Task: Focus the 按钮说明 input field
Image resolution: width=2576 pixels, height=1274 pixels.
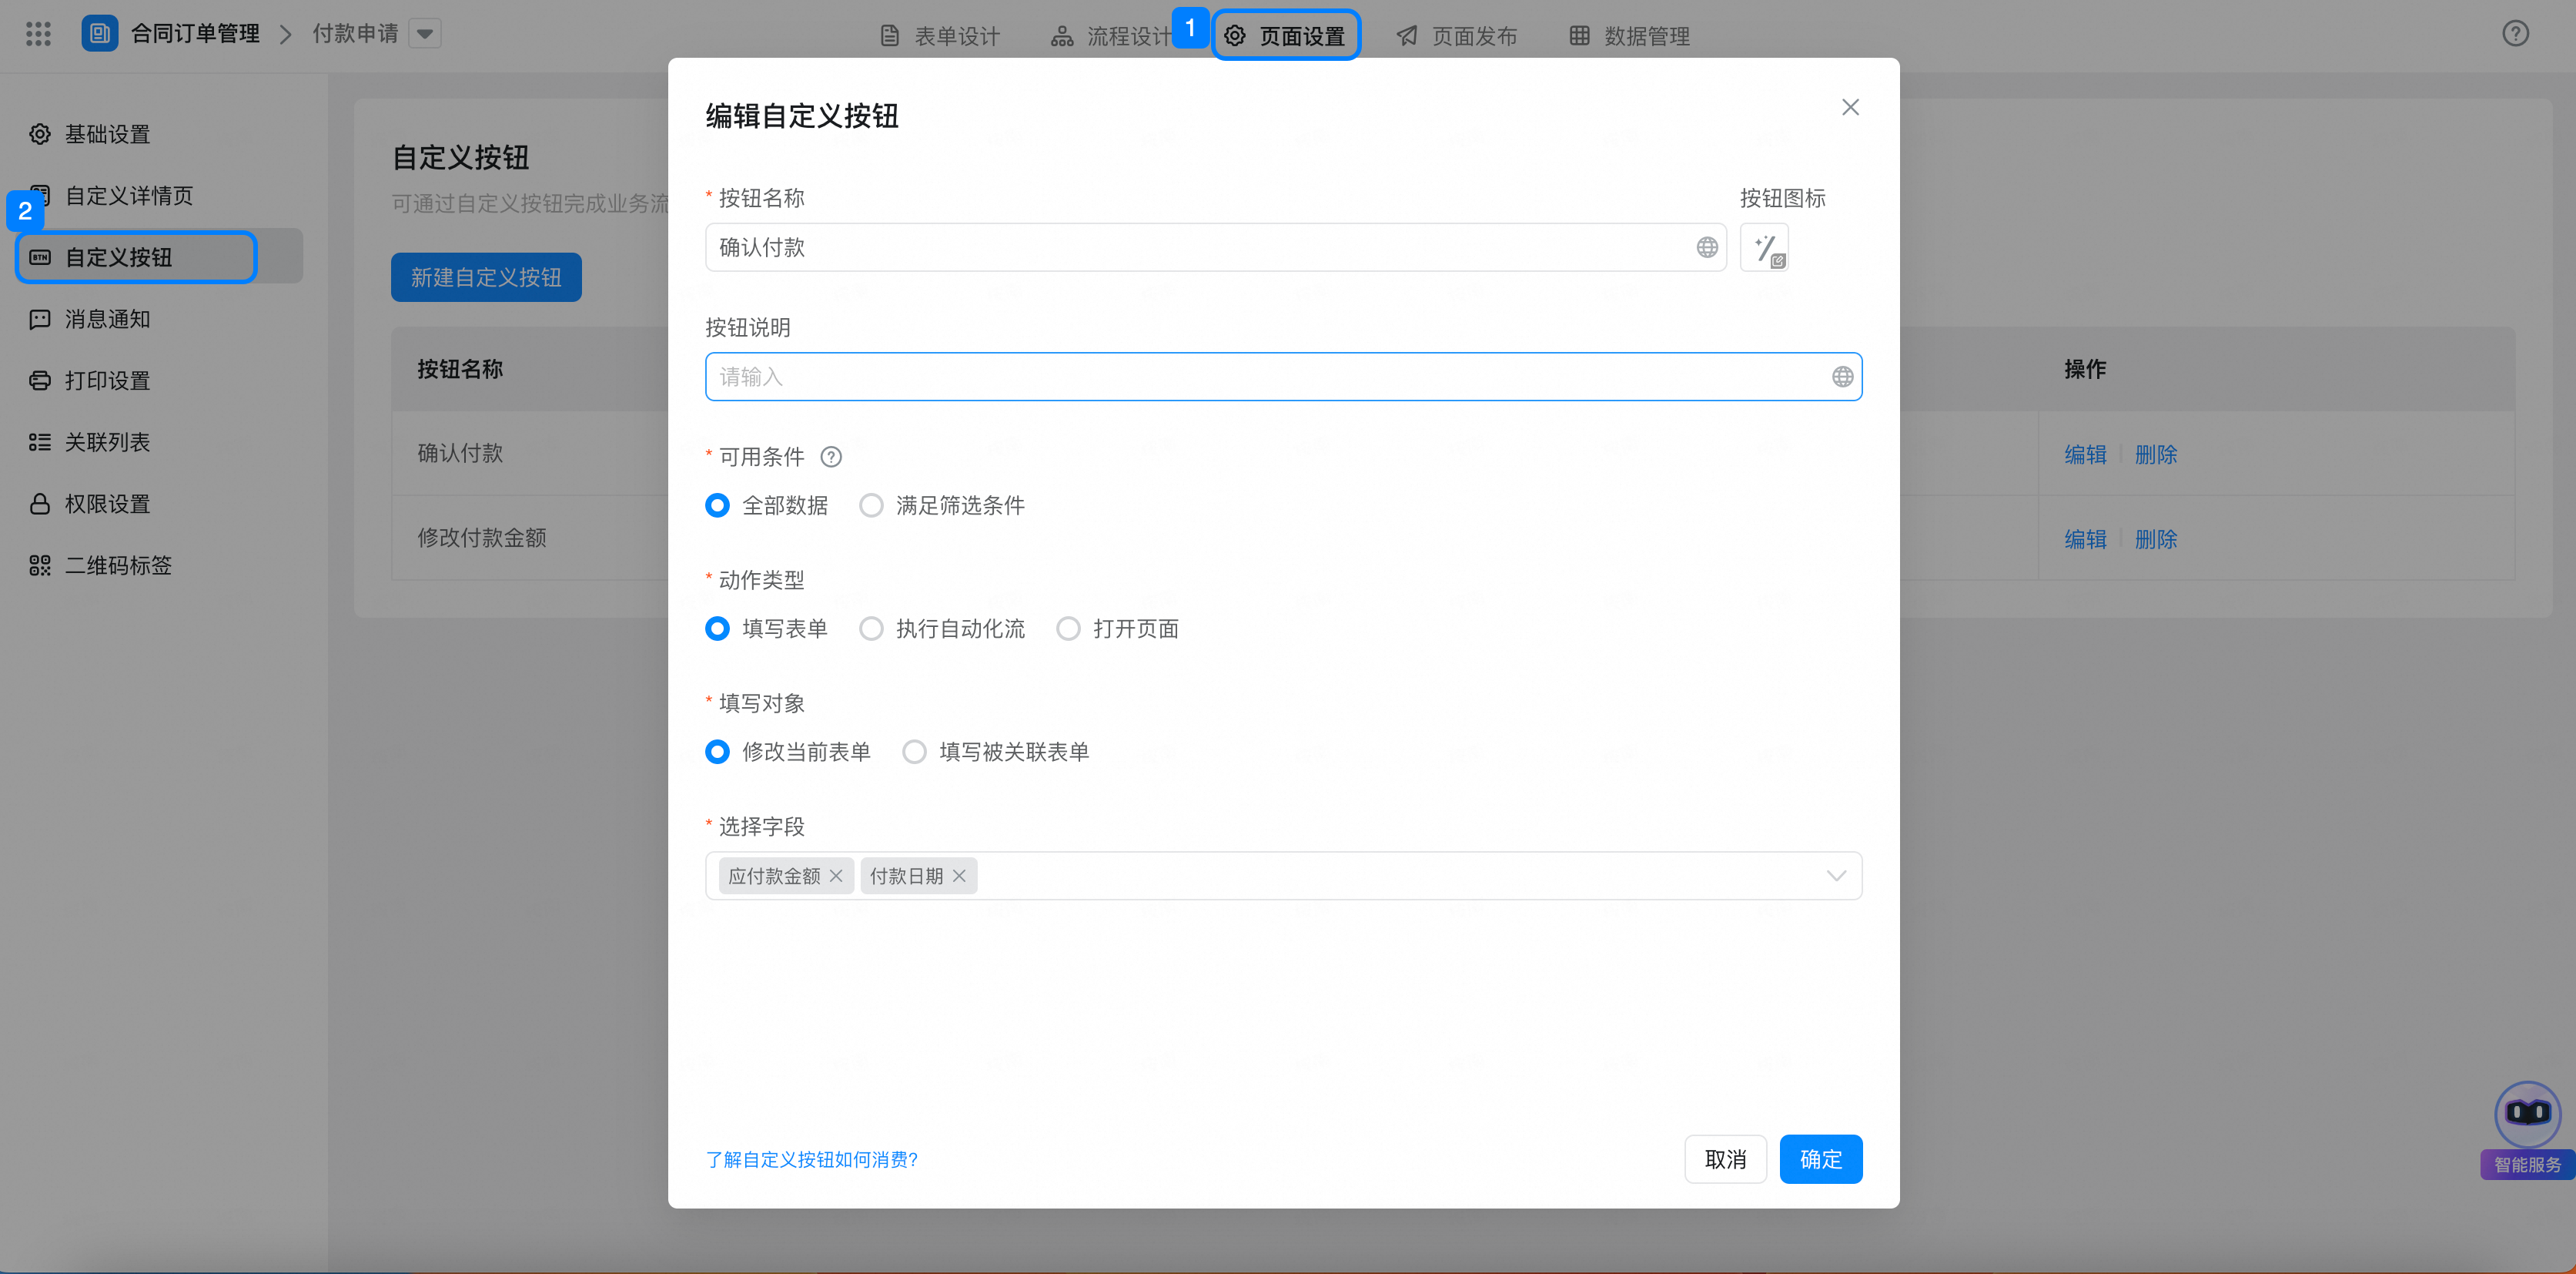Action: [x=1260, y=377]
